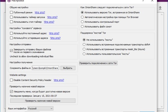Click scrollbar down arrow in main window

click(x=162, y=107)
